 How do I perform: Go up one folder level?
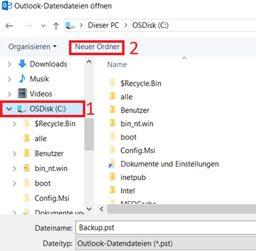pos(56,26)
